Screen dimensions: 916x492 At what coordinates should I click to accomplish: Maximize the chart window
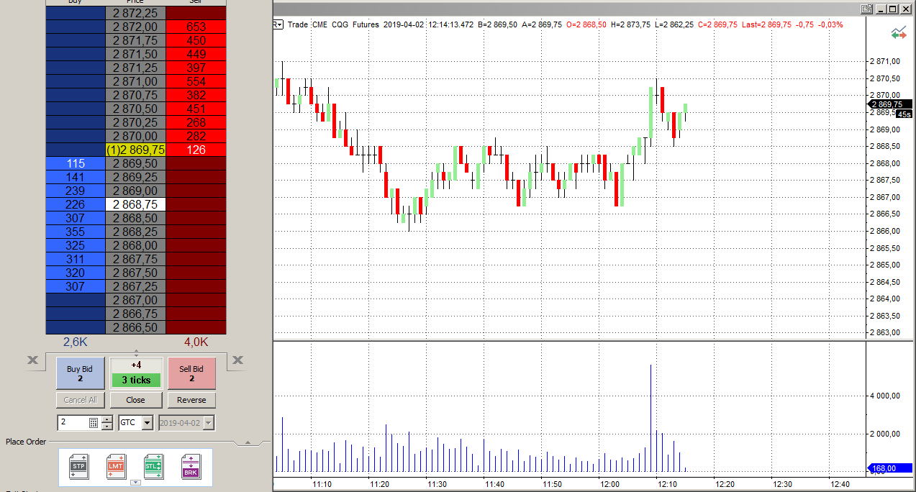[x=893, y=9]
